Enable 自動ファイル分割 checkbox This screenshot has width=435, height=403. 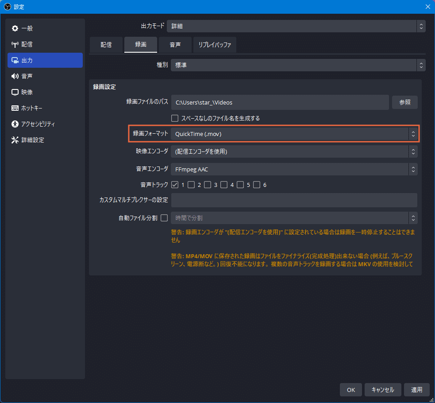coord(164,218)
